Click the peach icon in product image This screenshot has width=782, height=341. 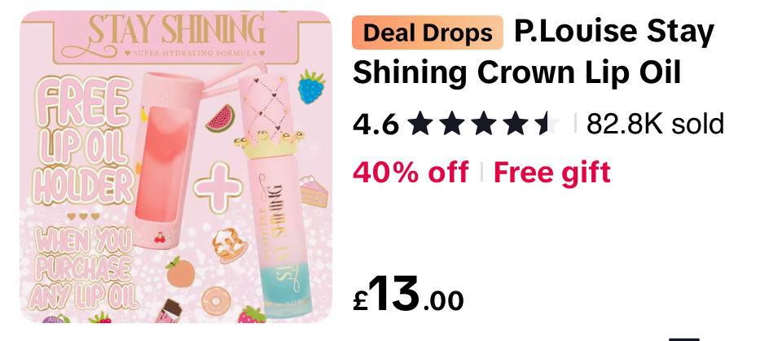180,272
